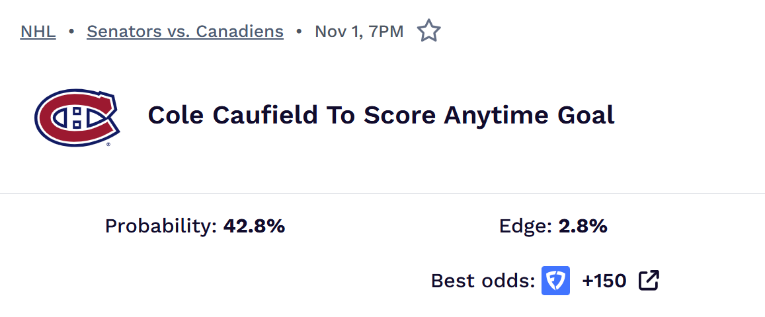Click the +150 odds value

point(604,281)
